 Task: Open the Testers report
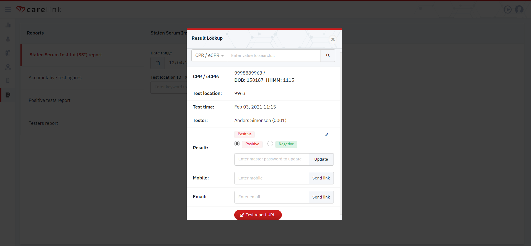pos(43,123)
